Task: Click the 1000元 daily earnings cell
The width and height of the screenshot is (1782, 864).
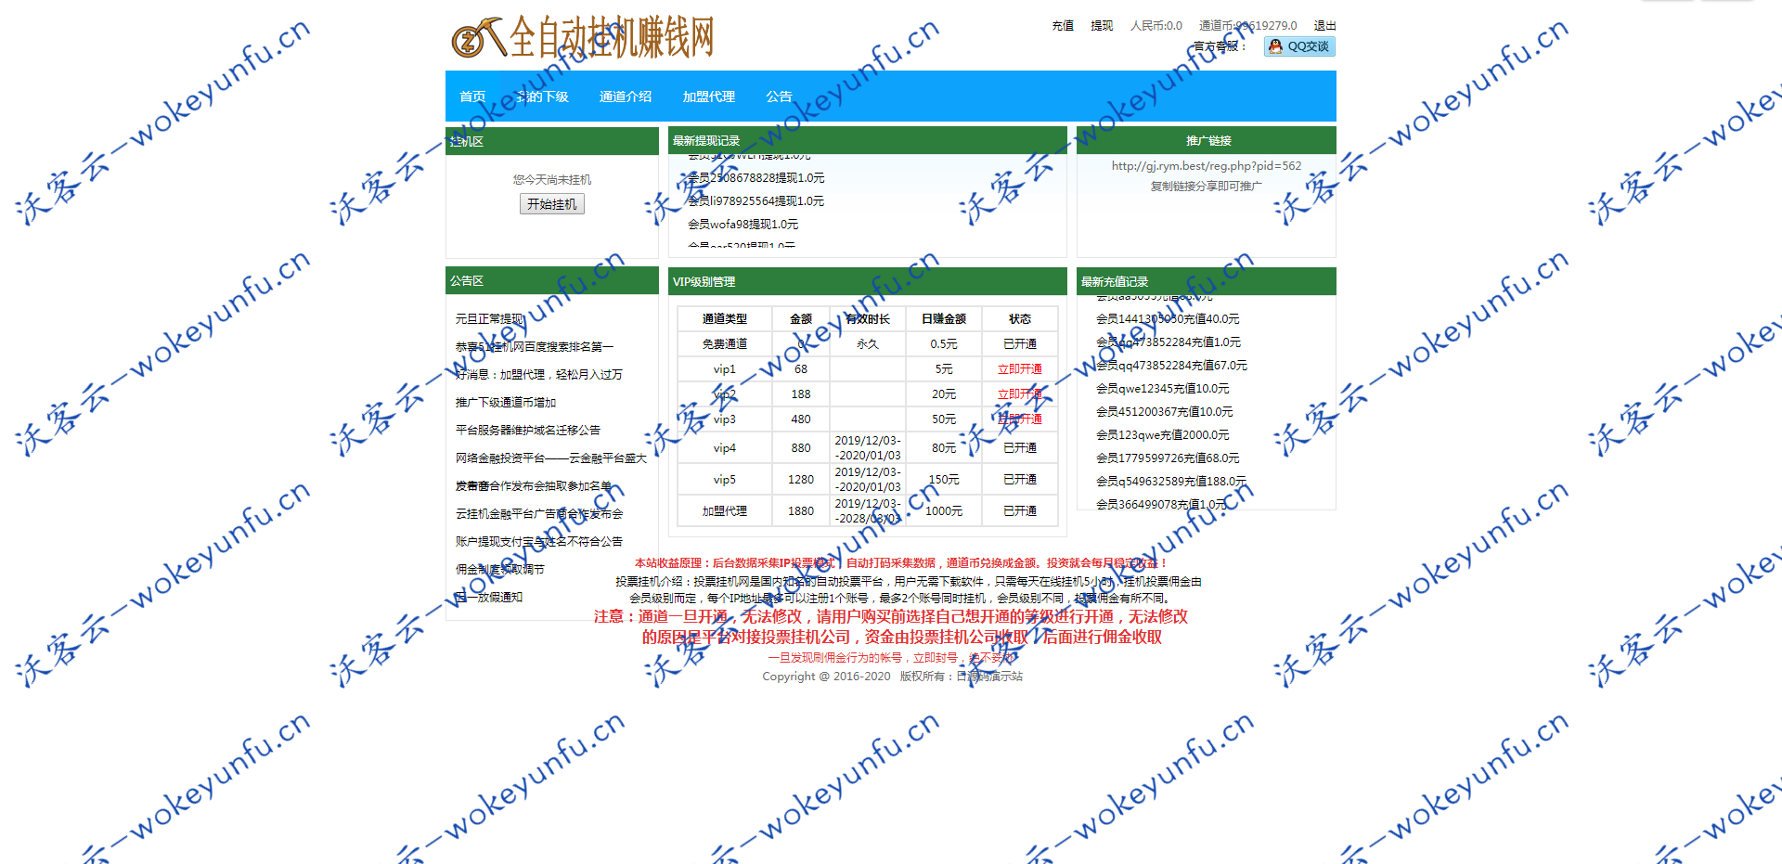Action: click(x=944, y=511)
